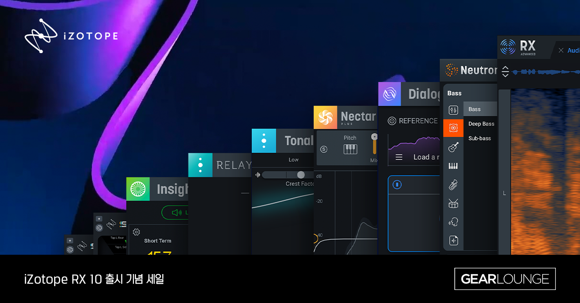Select the amp icon in Neutron's instrument list

pyautogui.click(x=454, y=127)
